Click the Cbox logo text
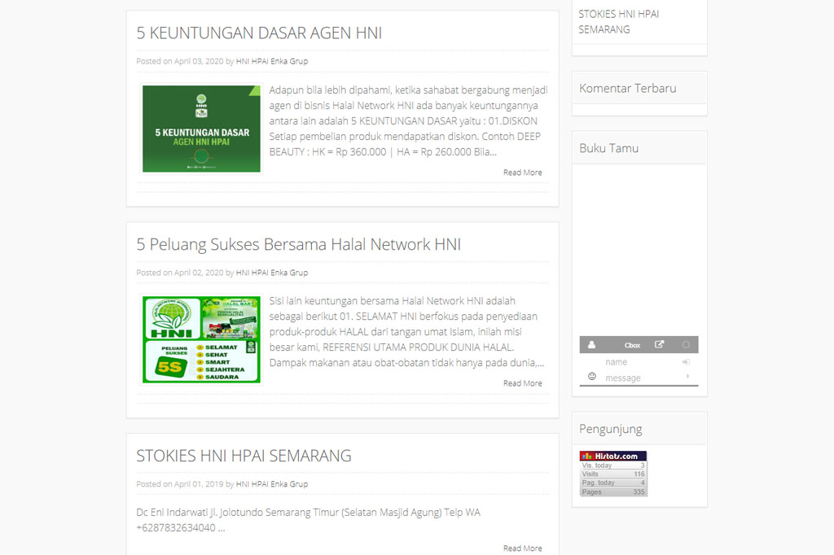The image size is (834, 555). click(x=632, y=346)
